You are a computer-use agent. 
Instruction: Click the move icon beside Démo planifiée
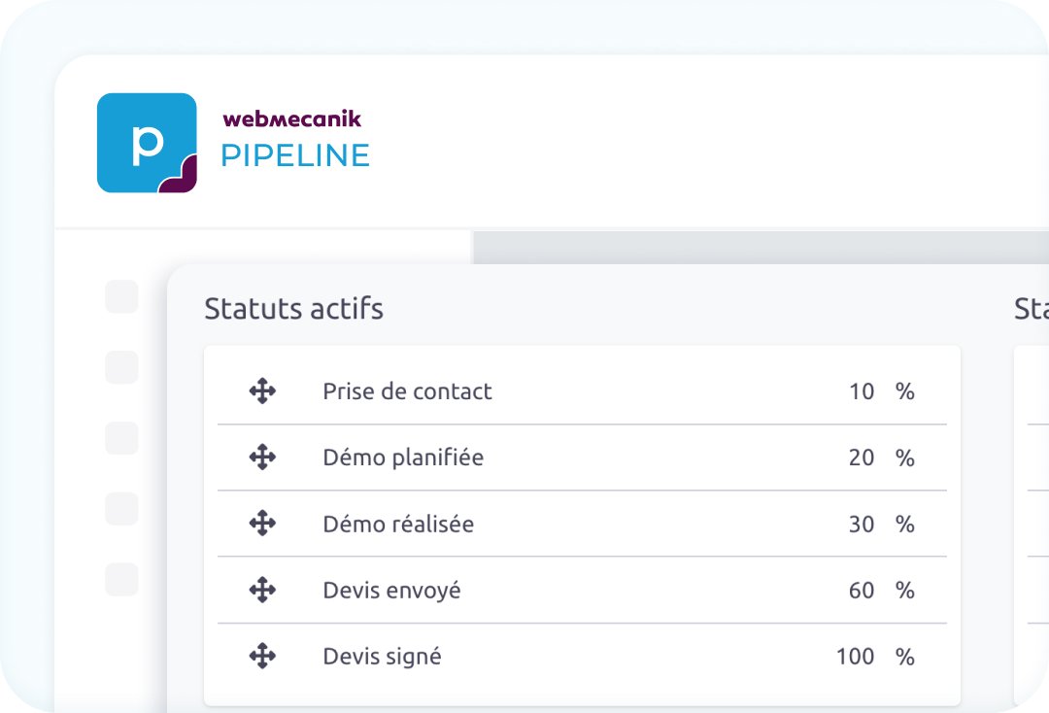(262, 458)
